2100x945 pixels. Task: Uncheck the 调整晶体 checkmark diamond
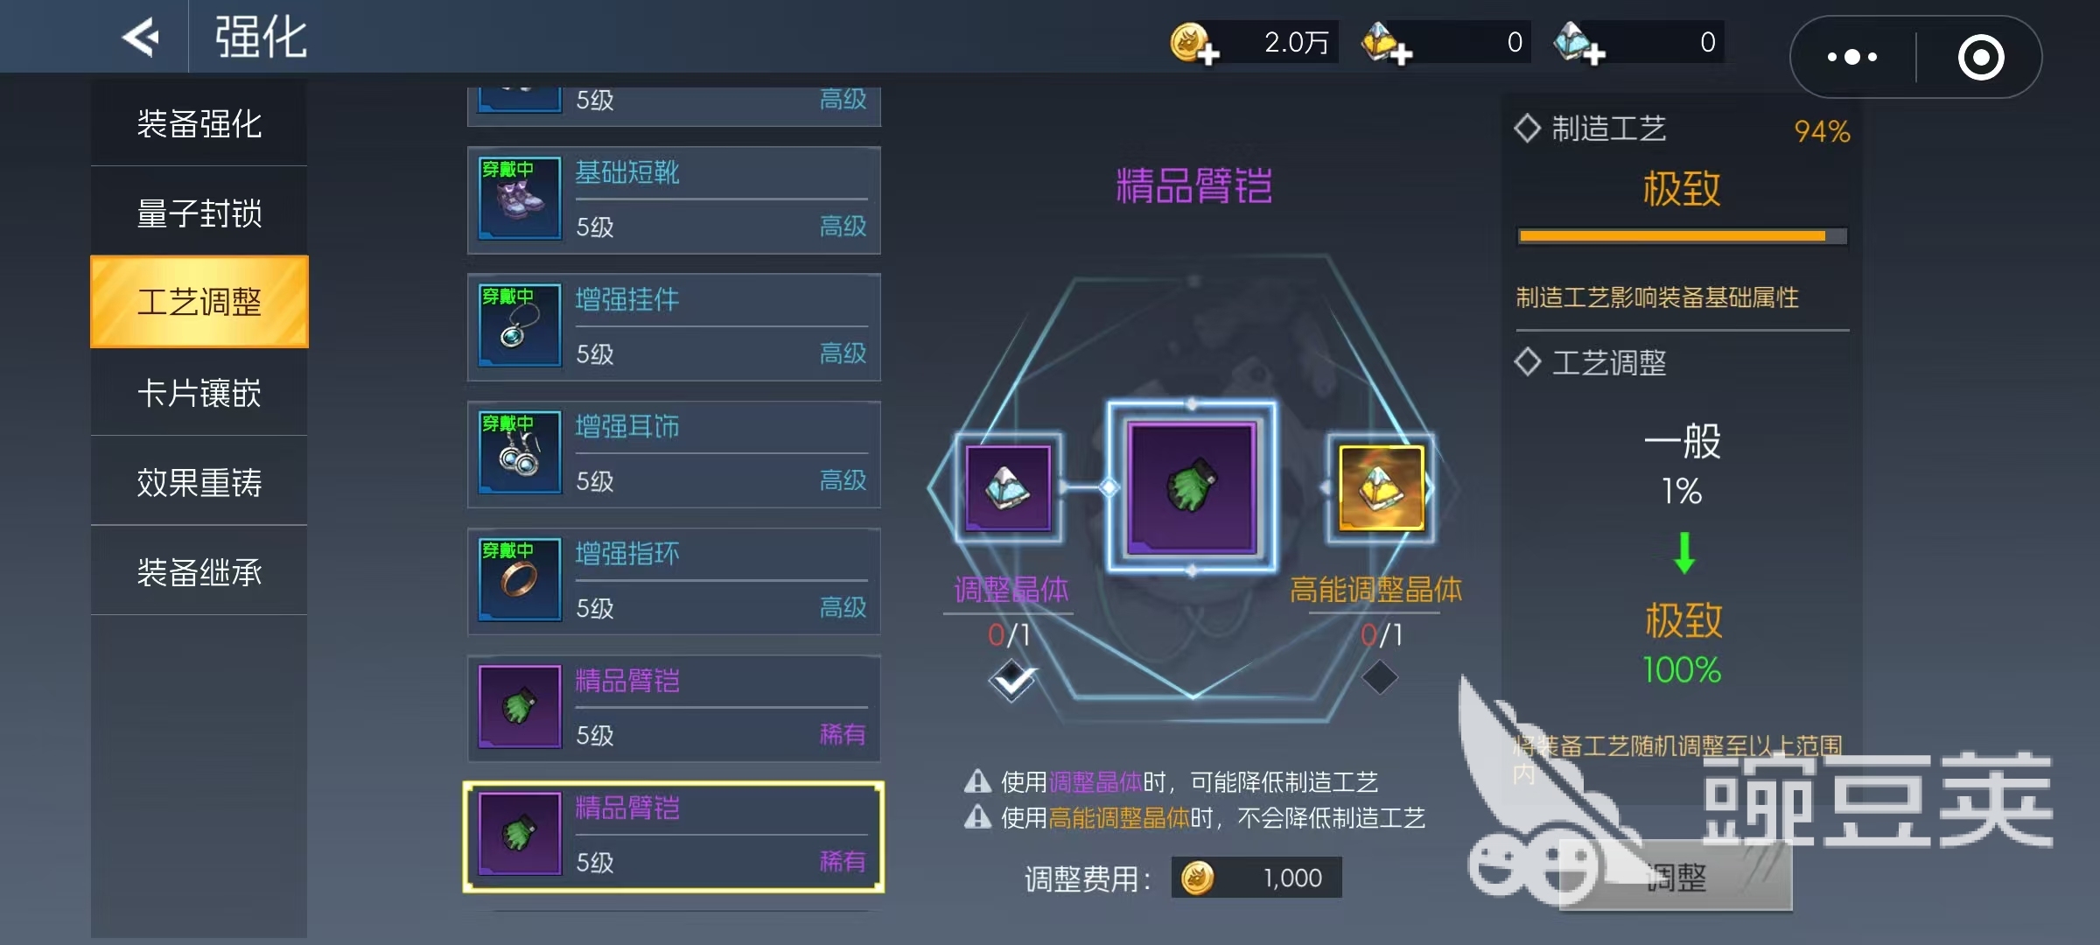pyautogui.click(x=1012, y=679)
